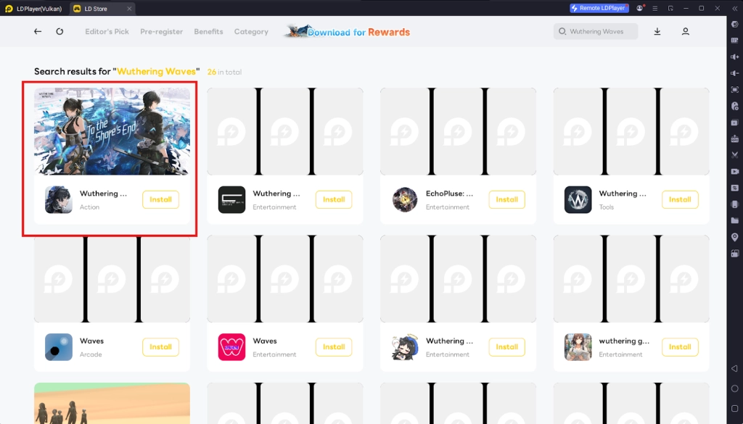Screen dimensions: 743x424
Task: Open the shared folder sidebar icon
Action: pos(735,220)
